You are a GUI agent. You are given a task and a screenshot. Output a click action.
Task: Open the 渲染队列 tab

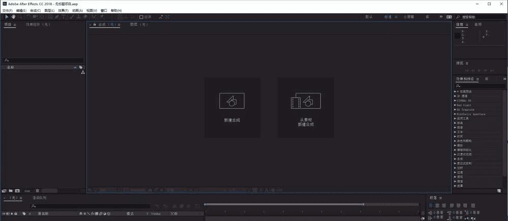tap(39, 198)
